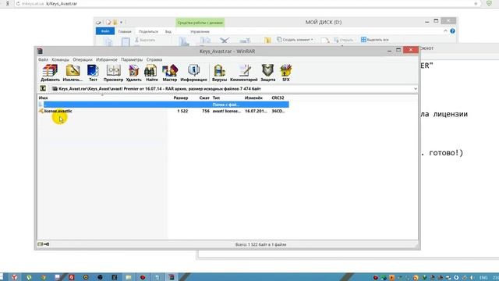This screenshot has height=281, width=499.
Task: Select the highlighted parent folder row
Action: tap(163, 104)
